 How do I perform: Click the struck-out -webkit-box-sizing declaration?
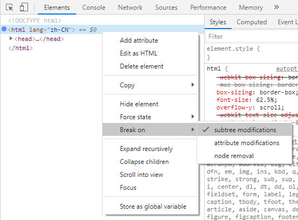click(257, 77)
